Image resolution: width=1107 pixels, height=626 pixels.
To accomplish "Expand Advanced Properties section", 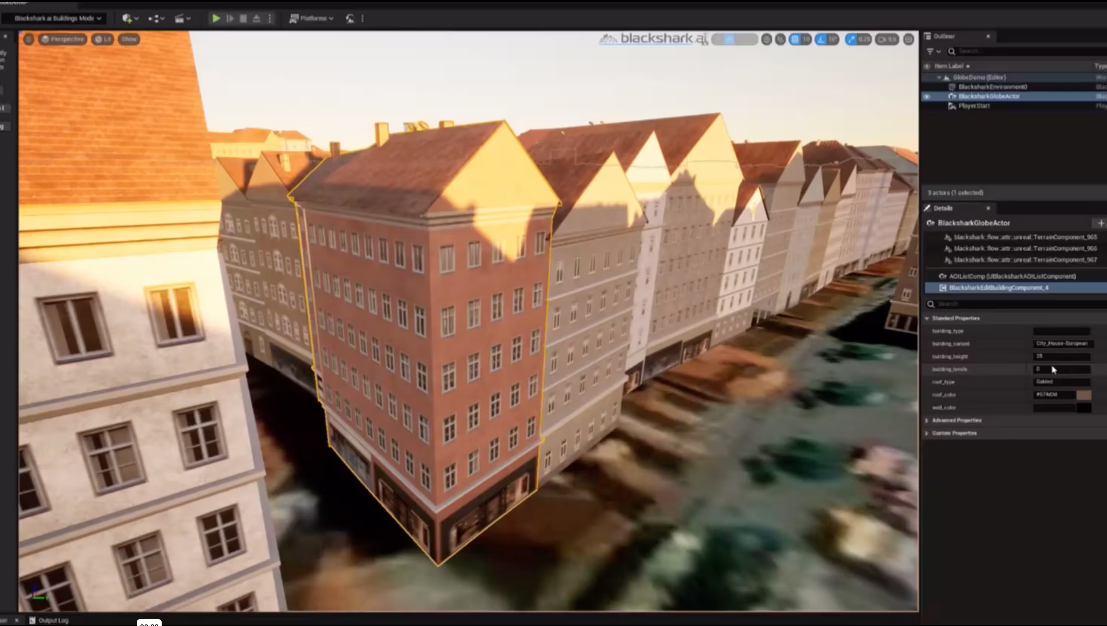I will coord(957,420).
